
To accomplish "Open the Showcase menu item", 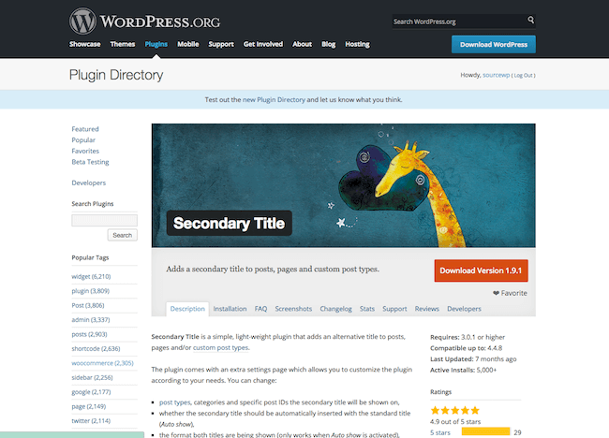I will pos(84,44).
